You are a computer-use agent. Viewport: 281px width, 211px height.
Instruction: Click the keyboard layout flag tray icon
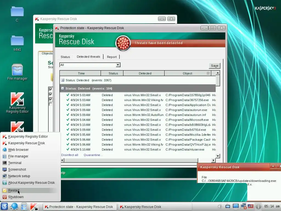[251, 206]
